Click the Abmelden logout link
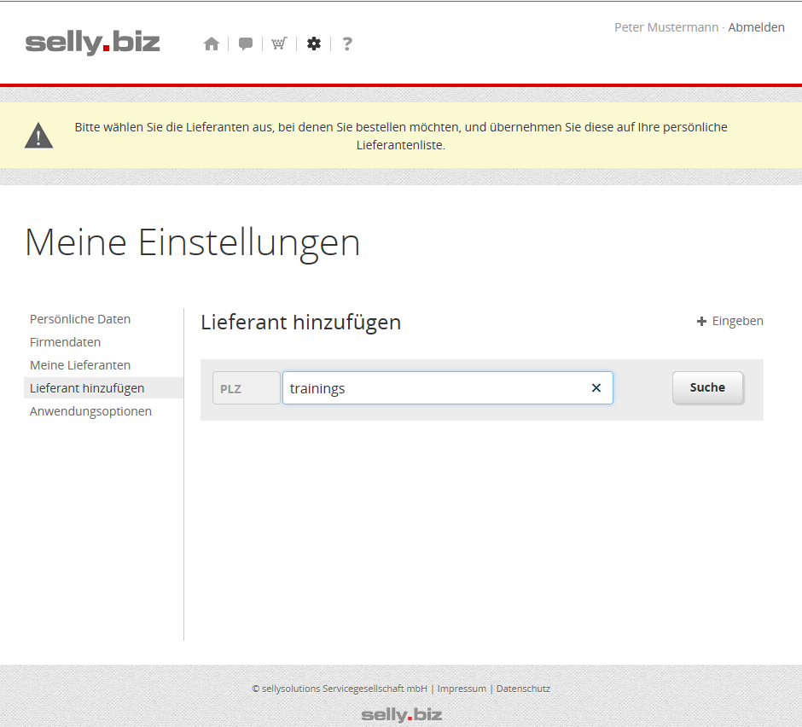This screenshot has width=802, height=727. coord(756,27)
